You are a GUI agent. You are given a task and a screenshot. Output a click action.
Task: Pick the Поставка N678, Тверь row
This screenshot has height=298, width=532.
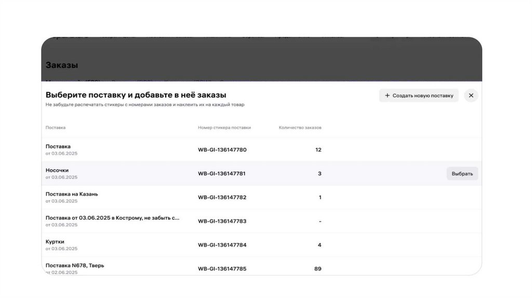[75, 265]
